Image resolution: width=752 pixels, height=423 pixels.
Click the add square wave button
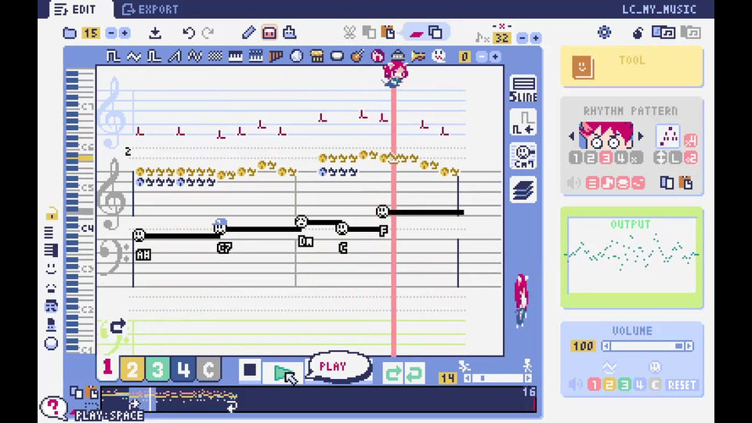tap(522, 123)
